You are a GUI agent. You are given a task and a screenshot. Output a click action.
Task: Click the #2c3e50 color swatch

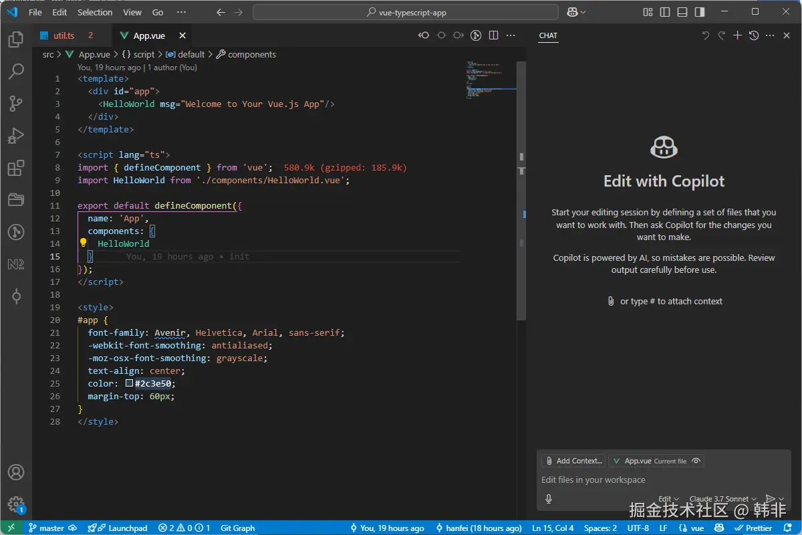[x=130, y=384]
